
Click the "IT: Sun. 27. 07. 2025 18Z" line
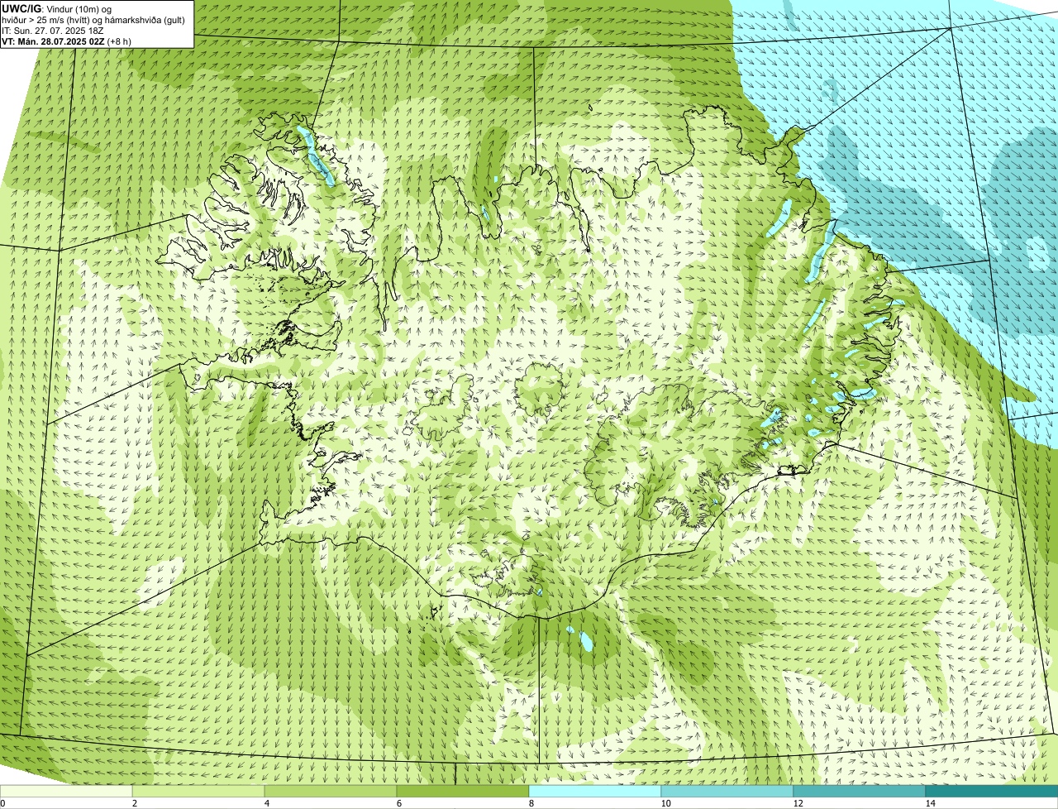[53, 30]
